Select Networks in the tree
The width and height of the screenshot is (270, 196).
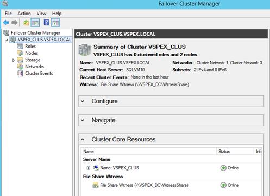click(x=34, y=67)
